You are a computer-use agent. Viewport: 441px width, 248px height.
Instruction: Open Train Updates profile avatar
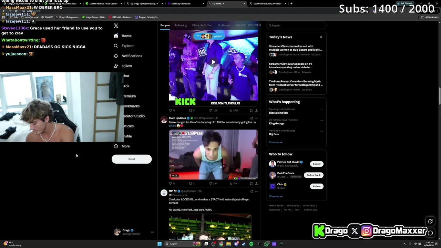(x=164, y=120)
